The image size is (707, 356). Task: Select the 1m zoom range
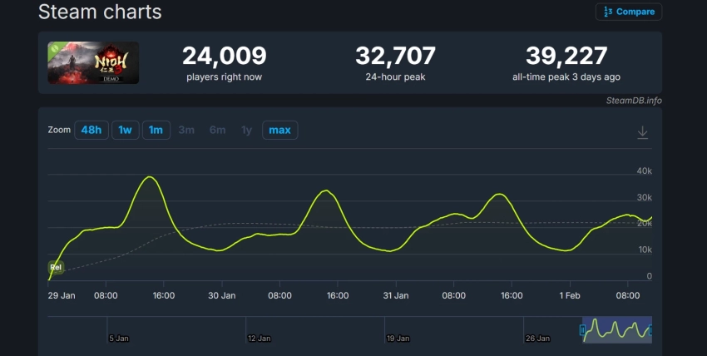(156, 131)
